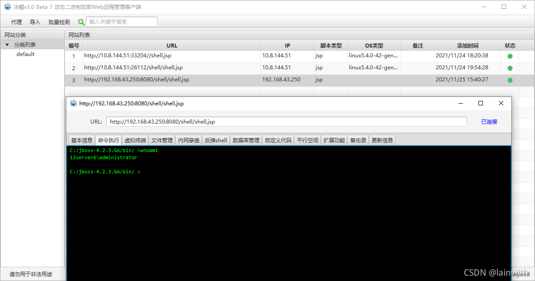Sort table by 备注 column header
The height and width of the screenshot is (281, 535).
[417, 45]
